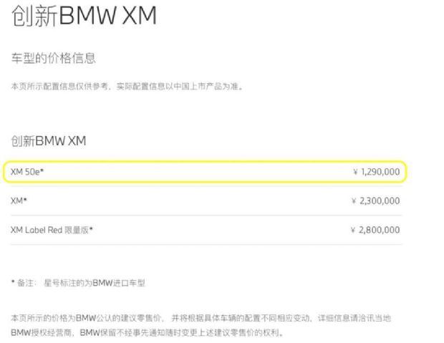Viewport: 444px width, 343px height.
Task: Click the 星号标注的为BMW进口车型 note text
Action: click(x=95, y=283)
